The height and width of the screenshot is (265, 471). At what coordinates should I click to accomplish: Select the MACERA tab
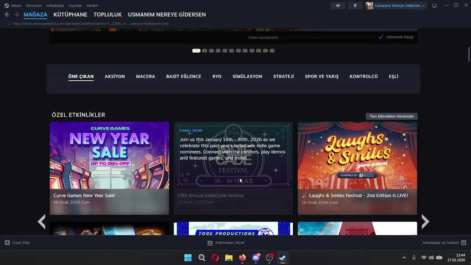point(145,76)
